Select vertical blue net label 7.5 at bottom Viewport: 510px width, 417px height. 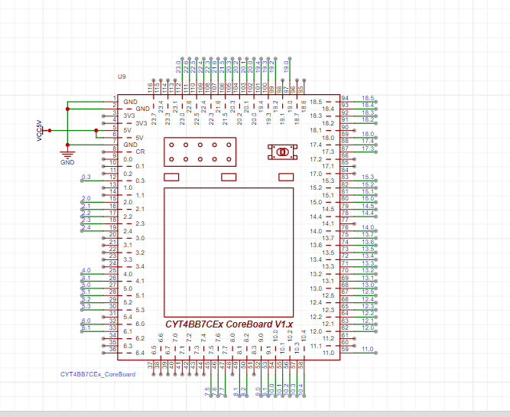click(207, 391)
